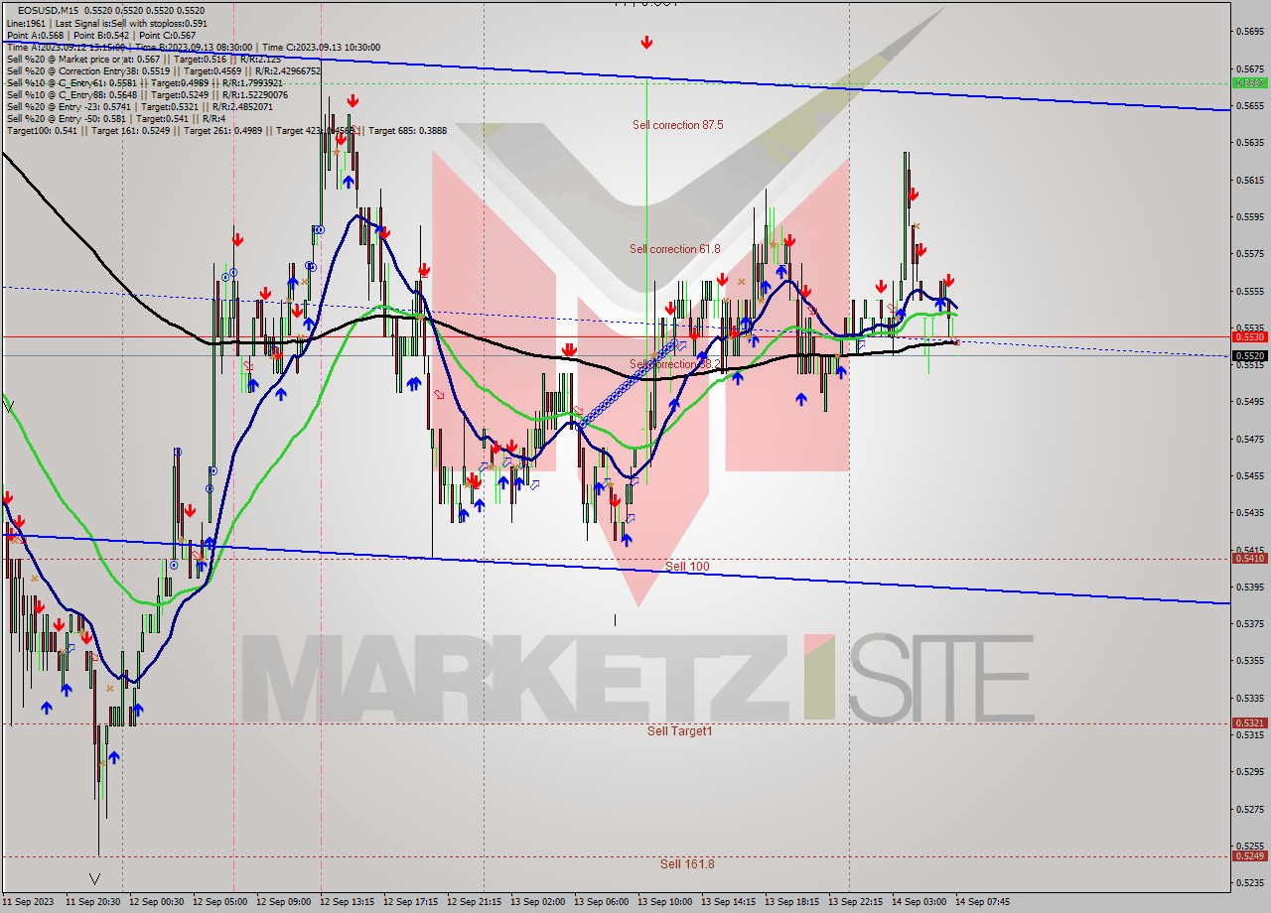Click the '13 Sep 10:00' time axis label
1271x913 pixels.
pos(665,902)
